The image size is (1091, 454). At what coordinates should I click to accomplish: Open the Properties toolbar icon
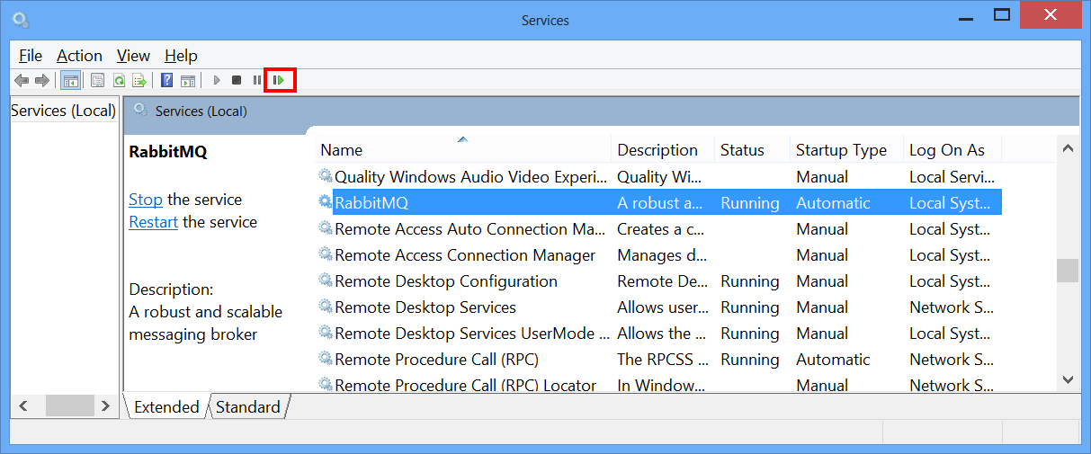[x=97, y=81]
